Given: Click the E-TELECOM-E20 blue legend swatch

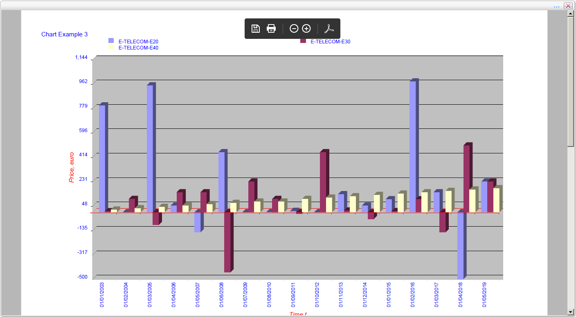Looking at the screenshot, I should click(x=111, y=40).
